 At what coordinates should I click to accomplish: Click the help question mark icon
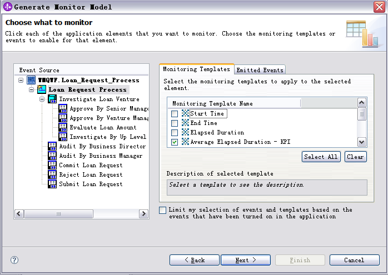pos(14,260)
